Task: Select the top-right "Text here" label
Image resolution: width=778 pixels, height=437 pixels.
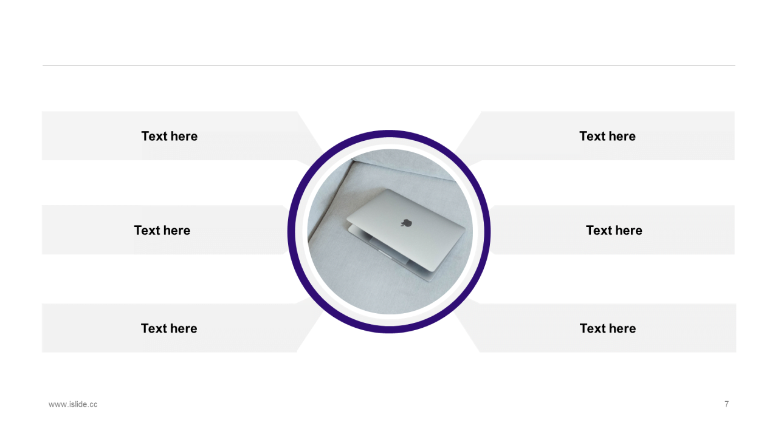Action: tap(608, 136)
